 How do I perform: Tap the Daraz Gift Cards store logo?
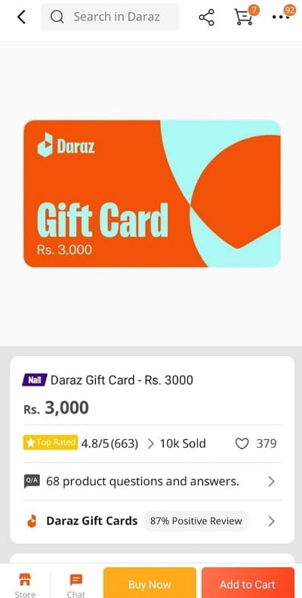[x=32, y=521]
